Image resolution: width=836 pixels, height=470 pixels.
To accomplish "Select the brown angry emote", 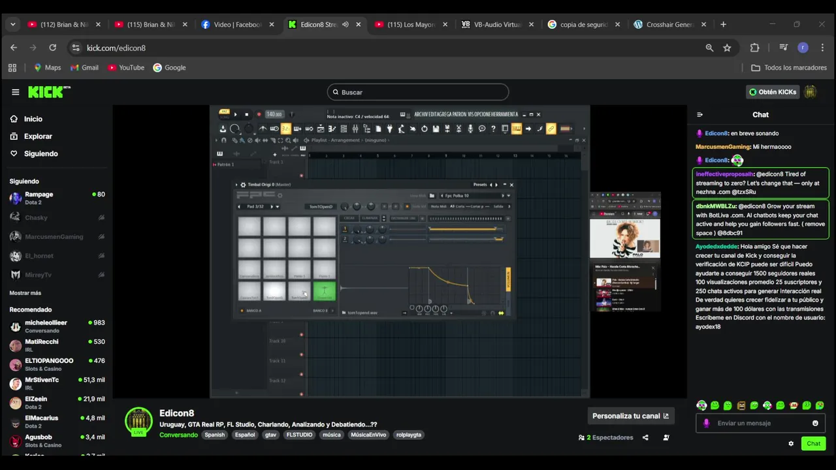I will coord(741,405).
